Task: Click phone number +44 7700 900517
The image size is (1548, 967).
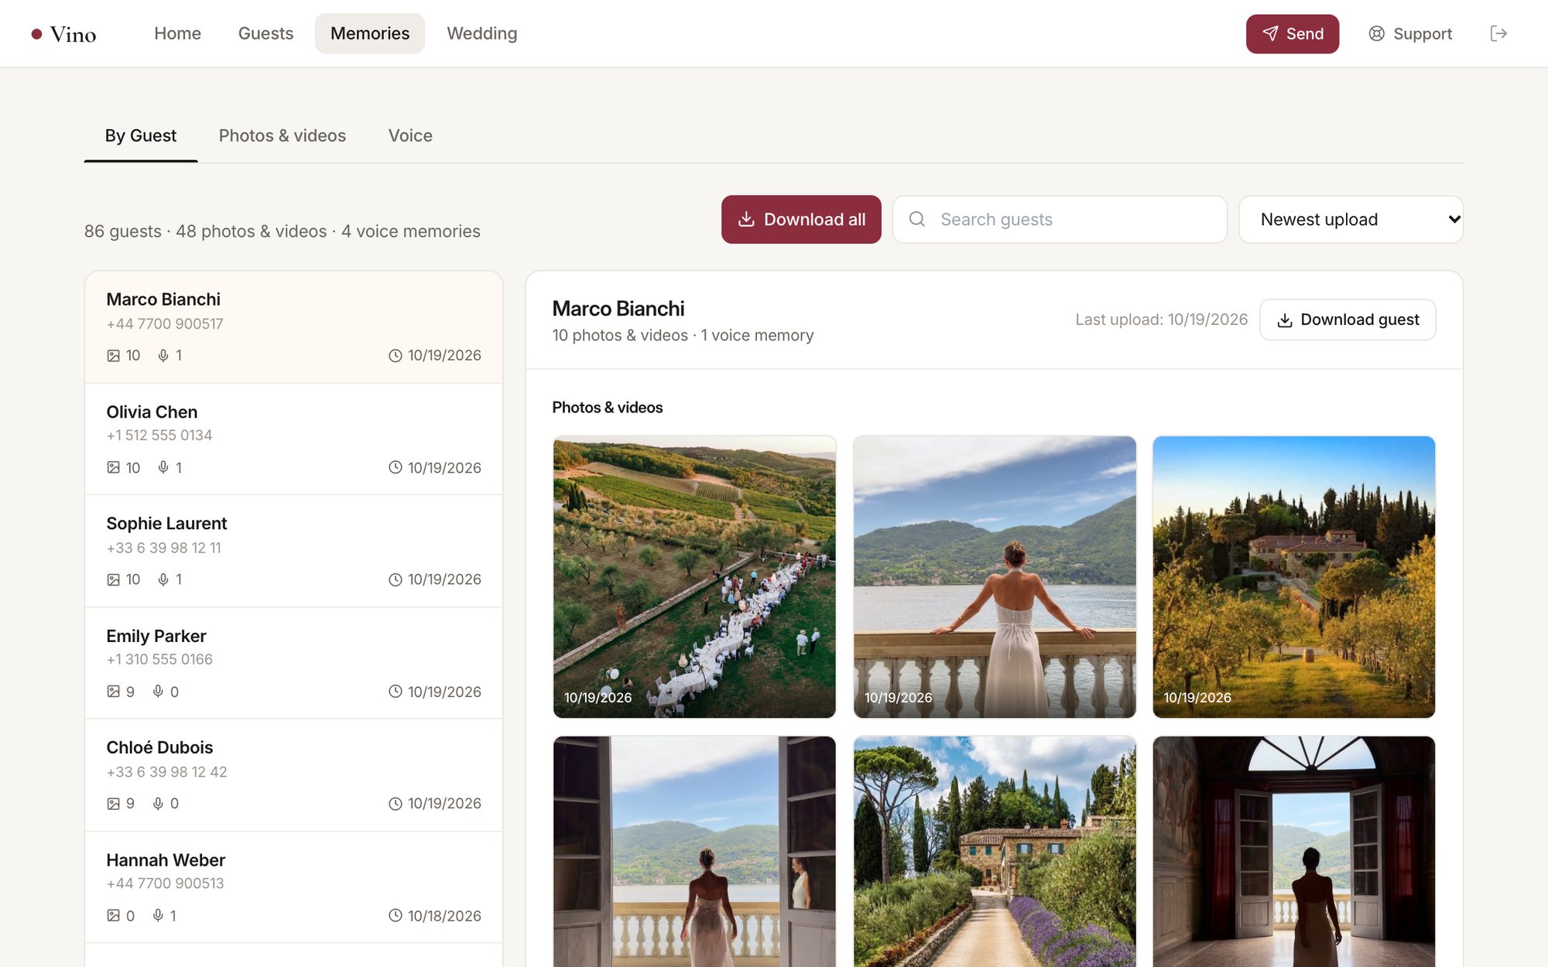Action: pyautogui.click(x=165, y=324)
